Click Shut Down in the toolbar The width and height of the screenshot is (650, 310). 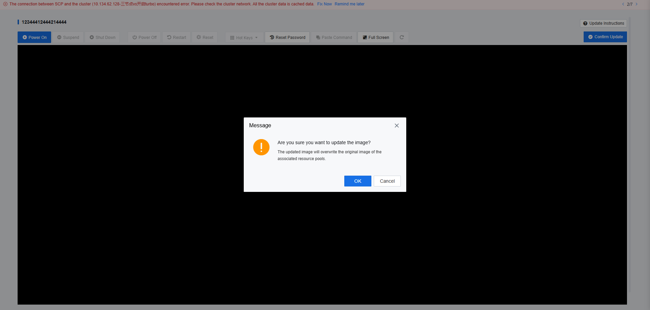coord(102,37)
